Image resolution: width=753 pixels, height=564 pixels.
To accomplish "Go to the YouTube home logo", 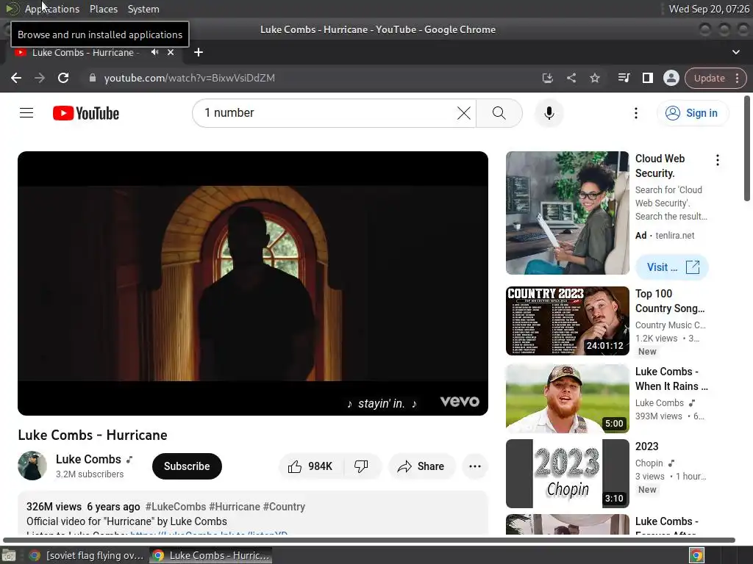I will pos(86,113).
